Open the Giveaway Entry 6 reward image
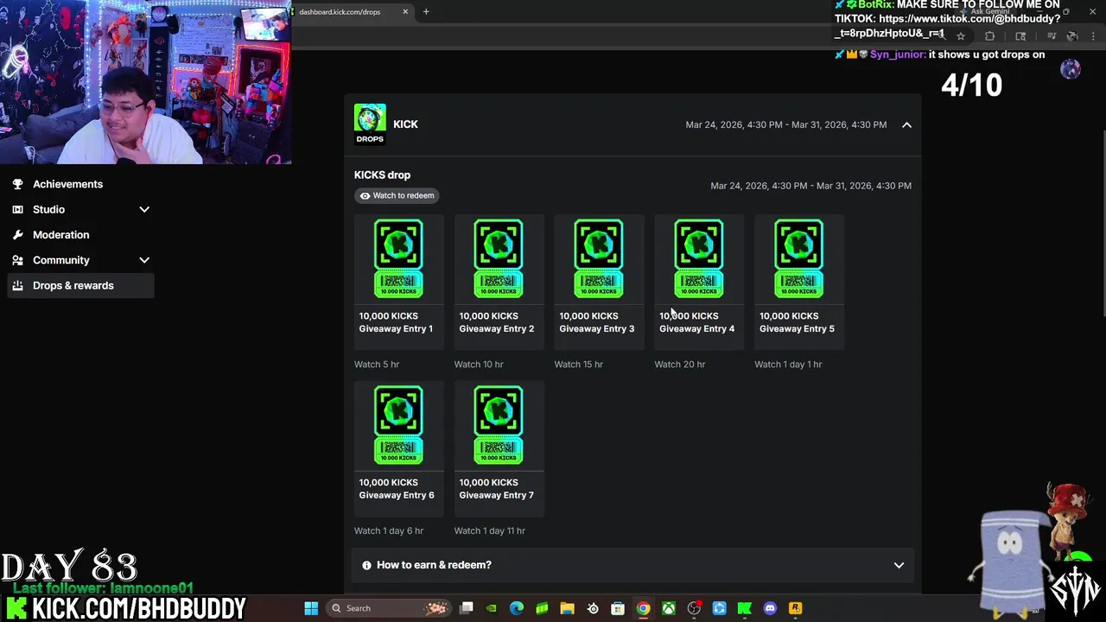This screenshot has height=622, width=1106. click(x=398, y=425)
